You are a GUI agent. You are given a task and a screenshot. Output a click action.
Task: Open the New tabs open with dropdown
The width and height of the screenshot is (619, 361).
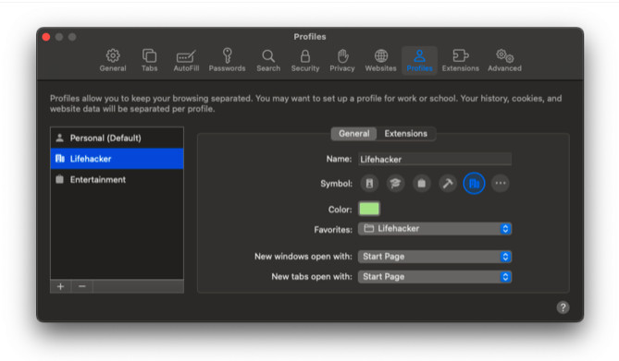pyautogui.click(x=435, y=277)
